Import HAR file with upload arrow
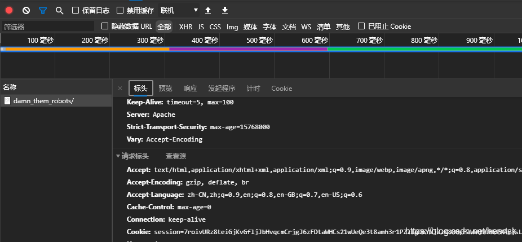Image resolution: width=522 pixels, height=242 pixels. pyautogui.click(x=208, y=10)
